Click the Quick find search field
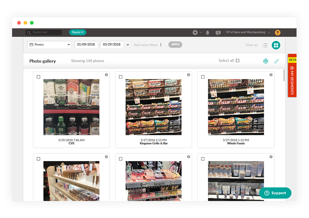 44,32
